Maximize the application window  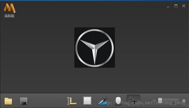(176, 6)
